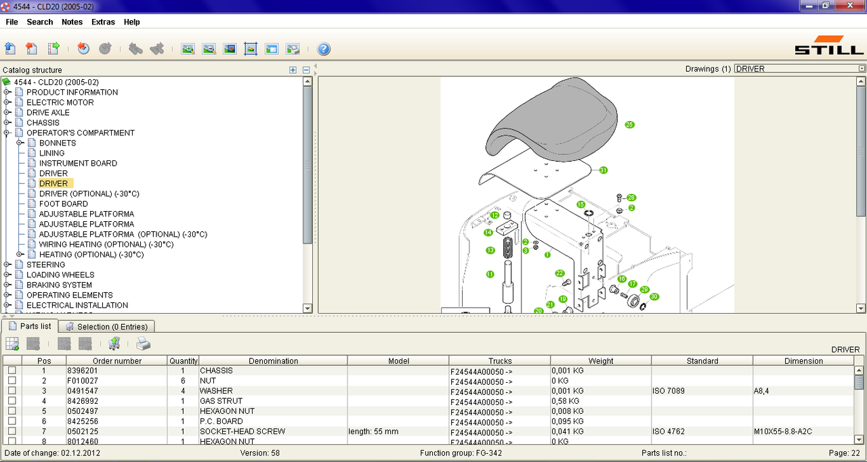Click the parts list vertical scrollbar
The width and height of the screenshot is (867, 462).
[x=859, y=405]
